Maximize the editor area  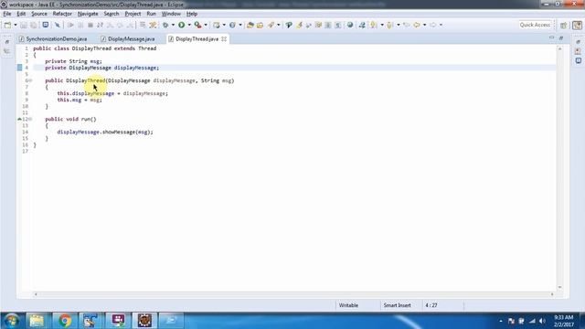pos(561,37)
